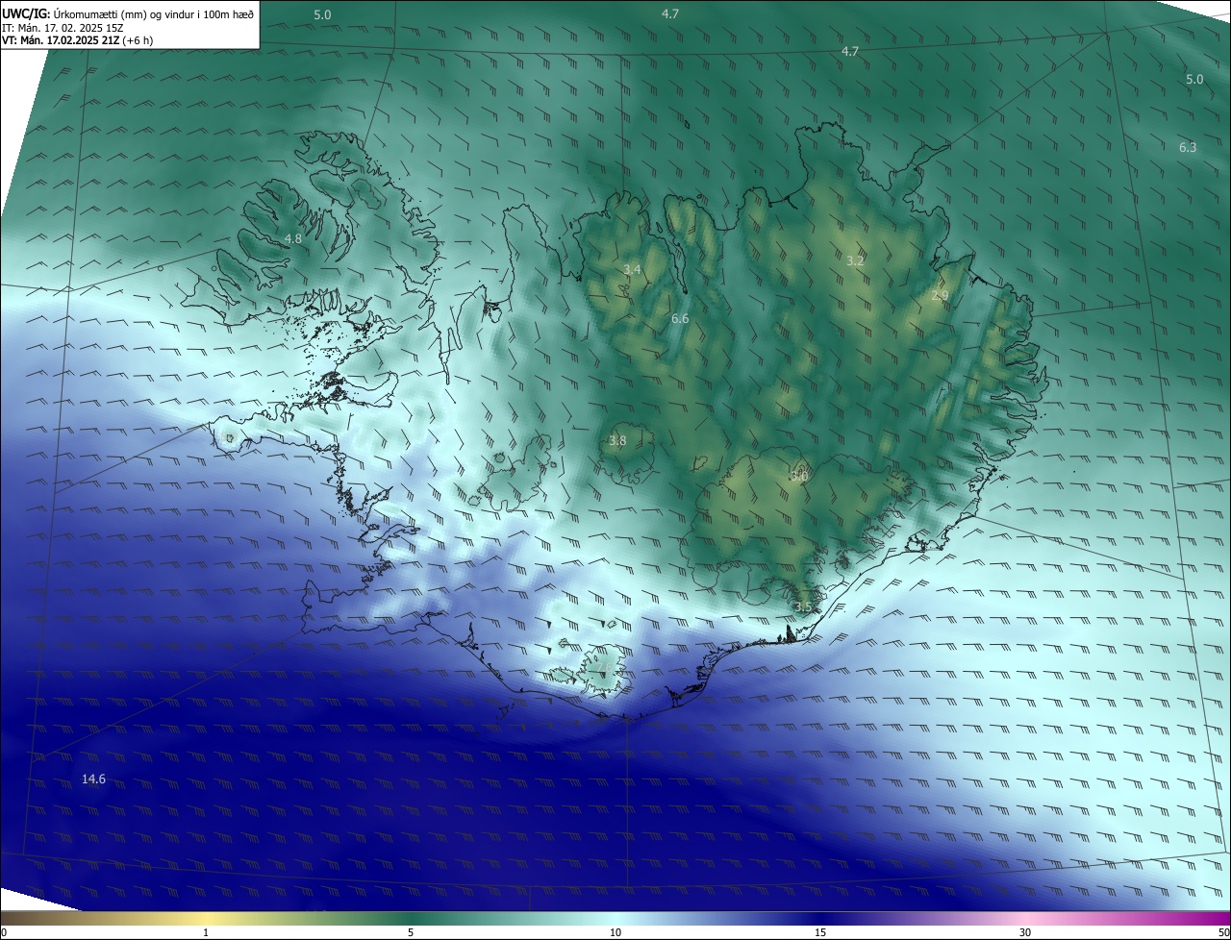This screenshot has width=1231, height=940.
Task: Click the color scale label 5
Action: (411, 932)
